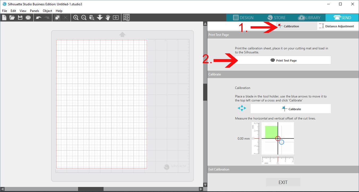Click the right arrow of the horizontal scrollbar

201,189
